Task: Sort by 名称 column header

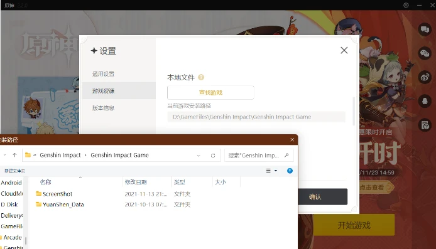Action: (x=46, y=182)
